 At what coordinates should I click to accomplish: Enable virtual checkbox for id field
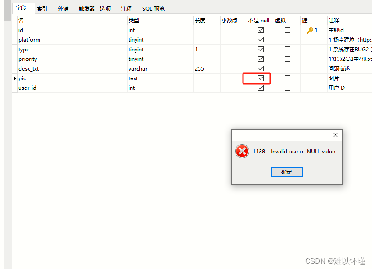click(x=287, y=30)
